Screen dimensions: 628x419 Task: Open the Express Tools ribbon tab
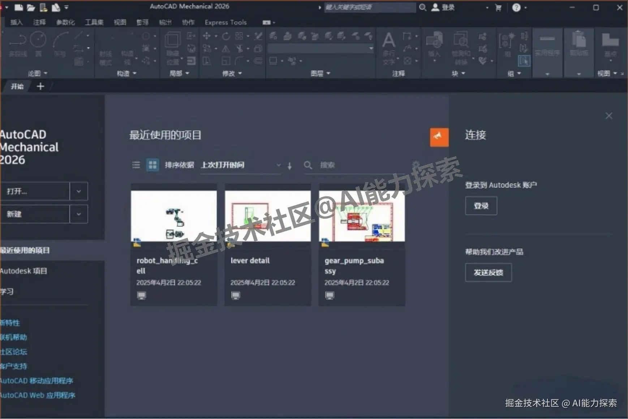pyautogui.click(x=225, y=22)
